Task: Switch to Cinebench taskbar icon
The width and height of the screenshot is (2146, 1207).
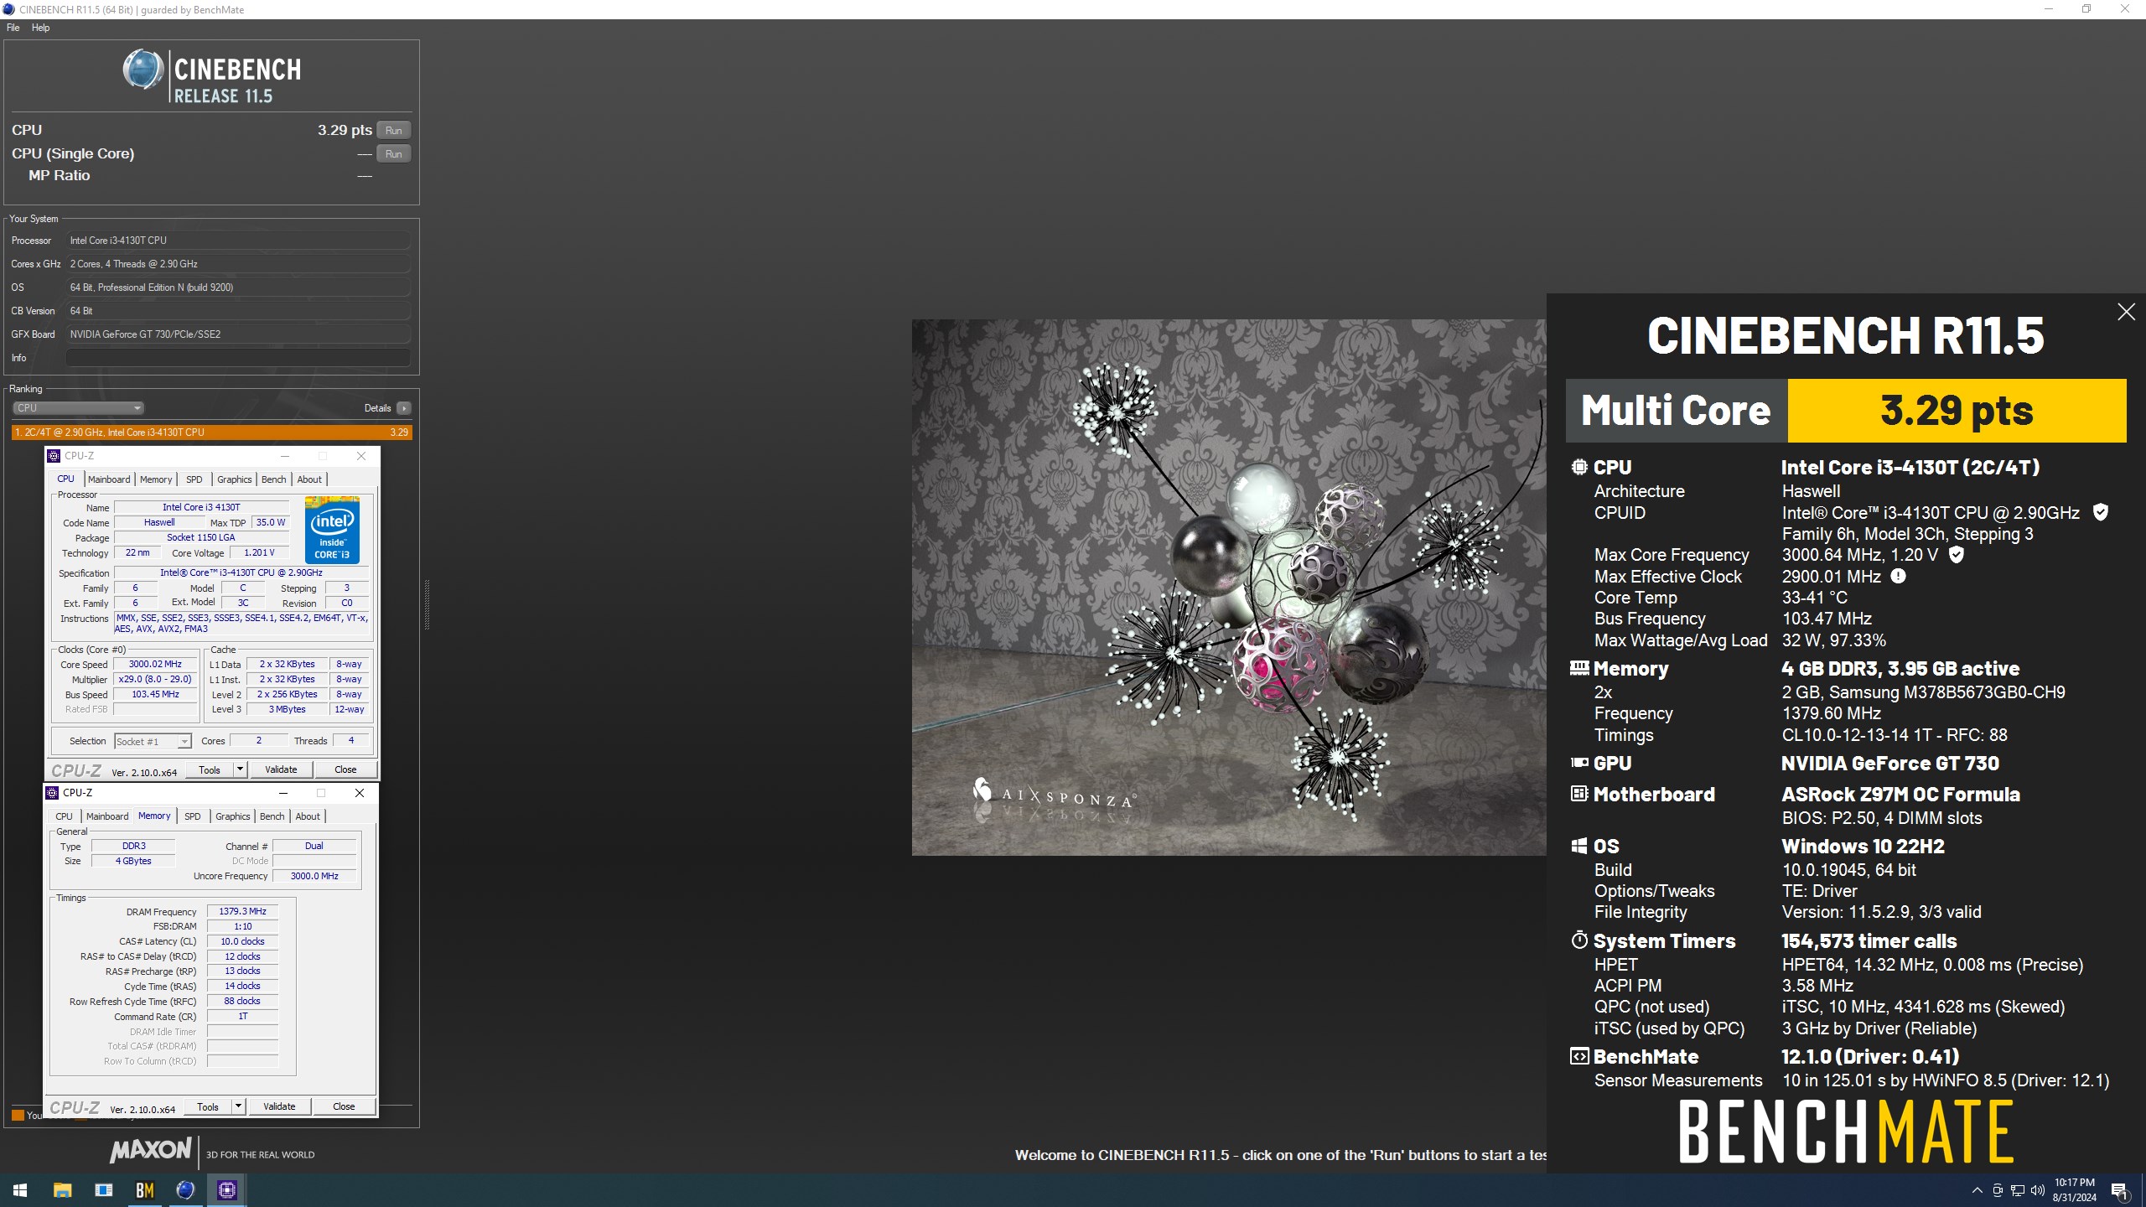Action: point(185,1190)
